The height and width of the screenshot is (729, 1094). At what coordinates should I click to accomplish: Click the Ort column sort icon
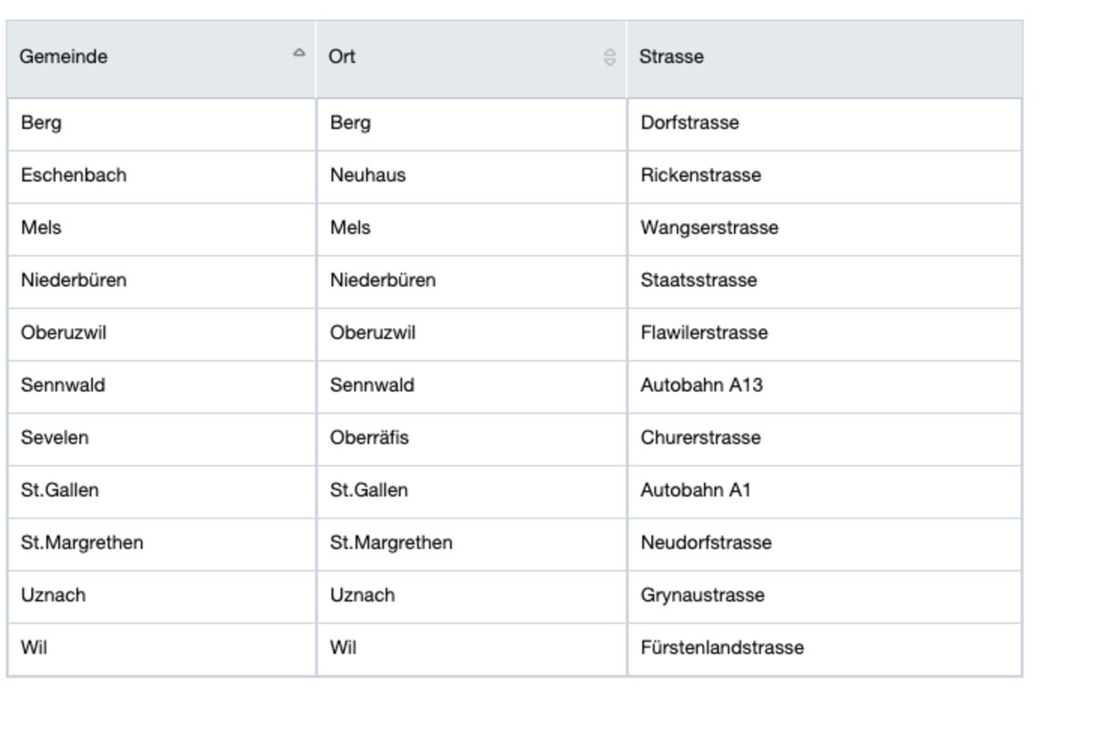(x=610, y=57)
